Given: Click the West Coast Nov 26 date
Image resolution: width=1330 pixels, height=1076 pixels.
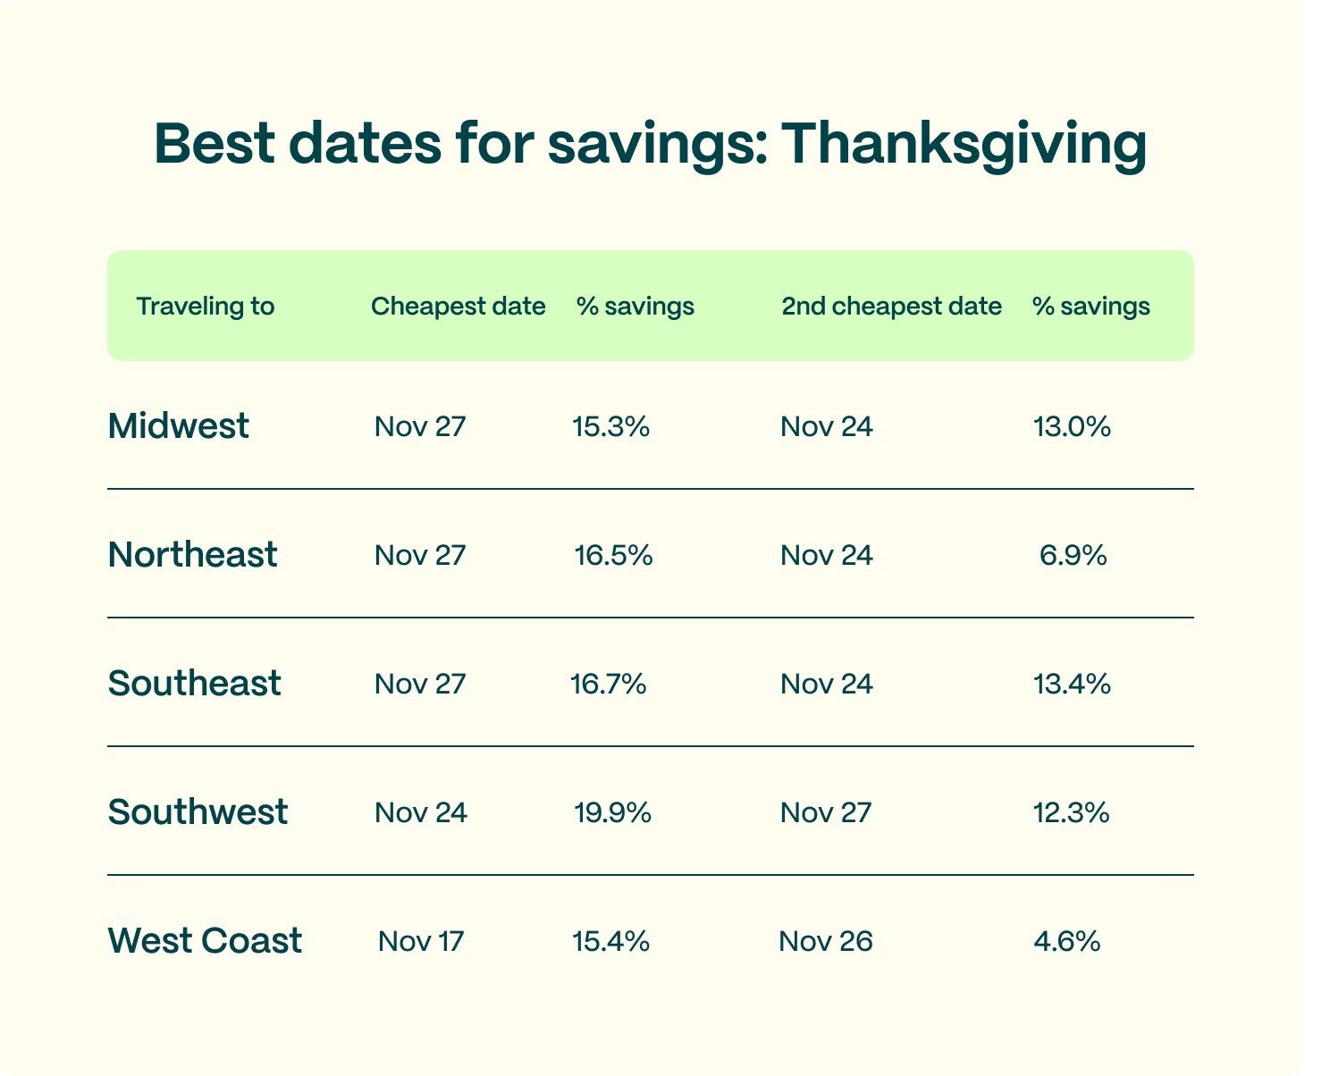Looking at the screenshot, I should [826, 941].
